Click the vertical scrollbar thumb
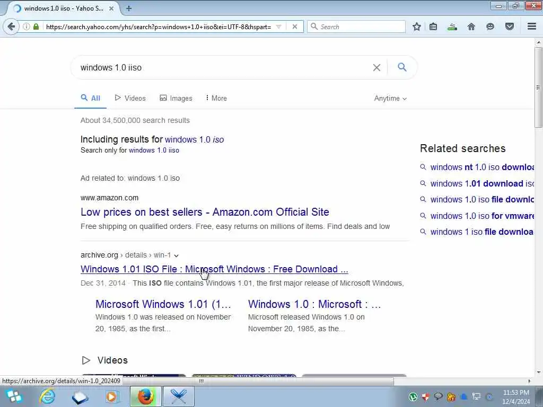The image size is (543, 407). click(x=538, y=87)
